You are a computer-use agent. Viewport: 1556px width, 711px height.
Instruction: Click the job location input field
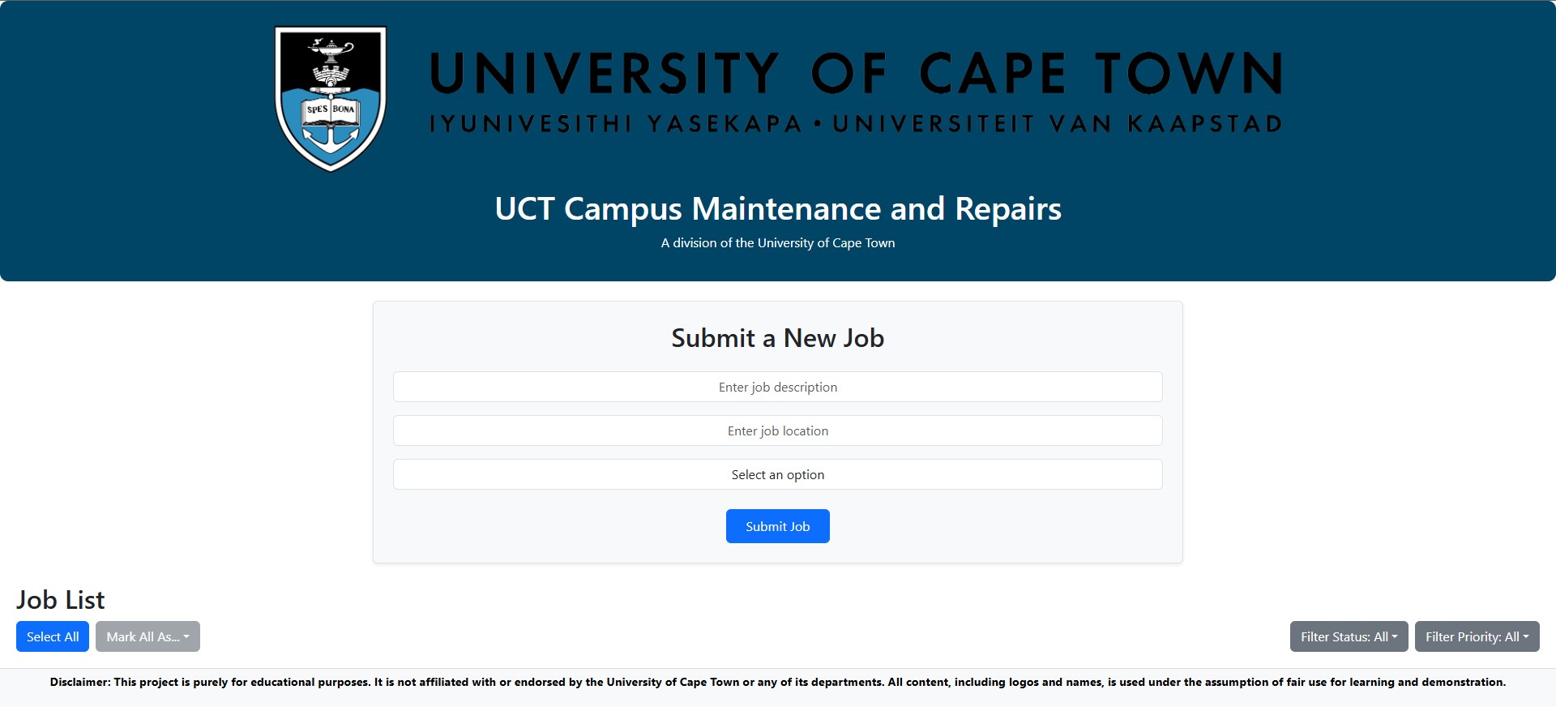(x=777, y=430)
